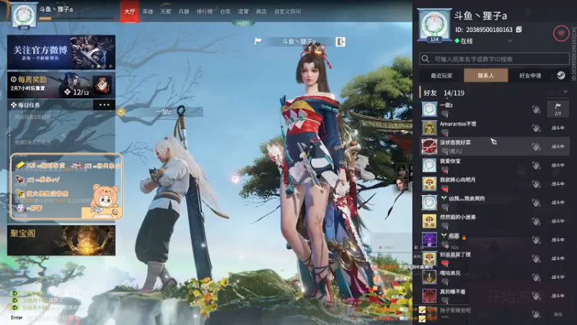Select friend row 我爱你宝
Screen dimensions: 577x325
point(495,165)
